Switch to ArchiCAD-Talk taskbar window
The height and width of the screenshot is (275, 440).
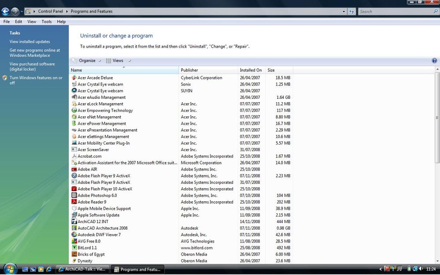82,269
